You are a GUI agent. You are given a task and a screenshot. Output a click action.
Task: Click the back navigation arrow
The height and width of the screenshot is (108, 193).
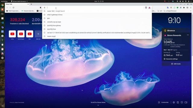tap(7, 7)
